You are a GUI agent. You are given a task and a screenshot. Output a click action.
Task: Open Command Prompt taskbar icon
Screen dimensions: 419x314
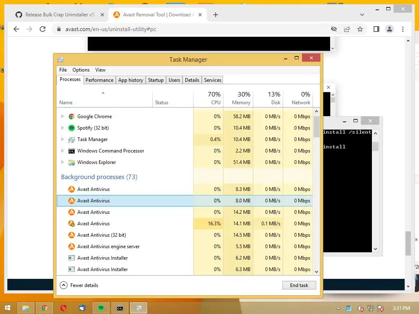click(x=120, y=308)
